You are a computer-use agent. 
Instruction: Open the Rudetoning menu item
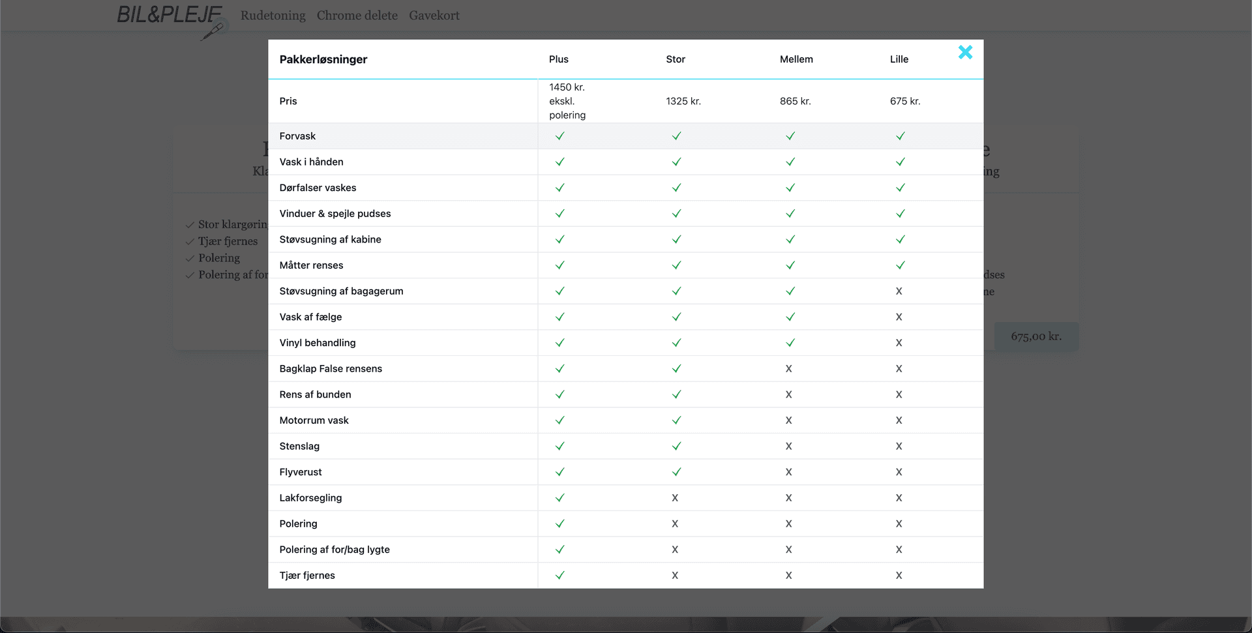click(273, 16)
